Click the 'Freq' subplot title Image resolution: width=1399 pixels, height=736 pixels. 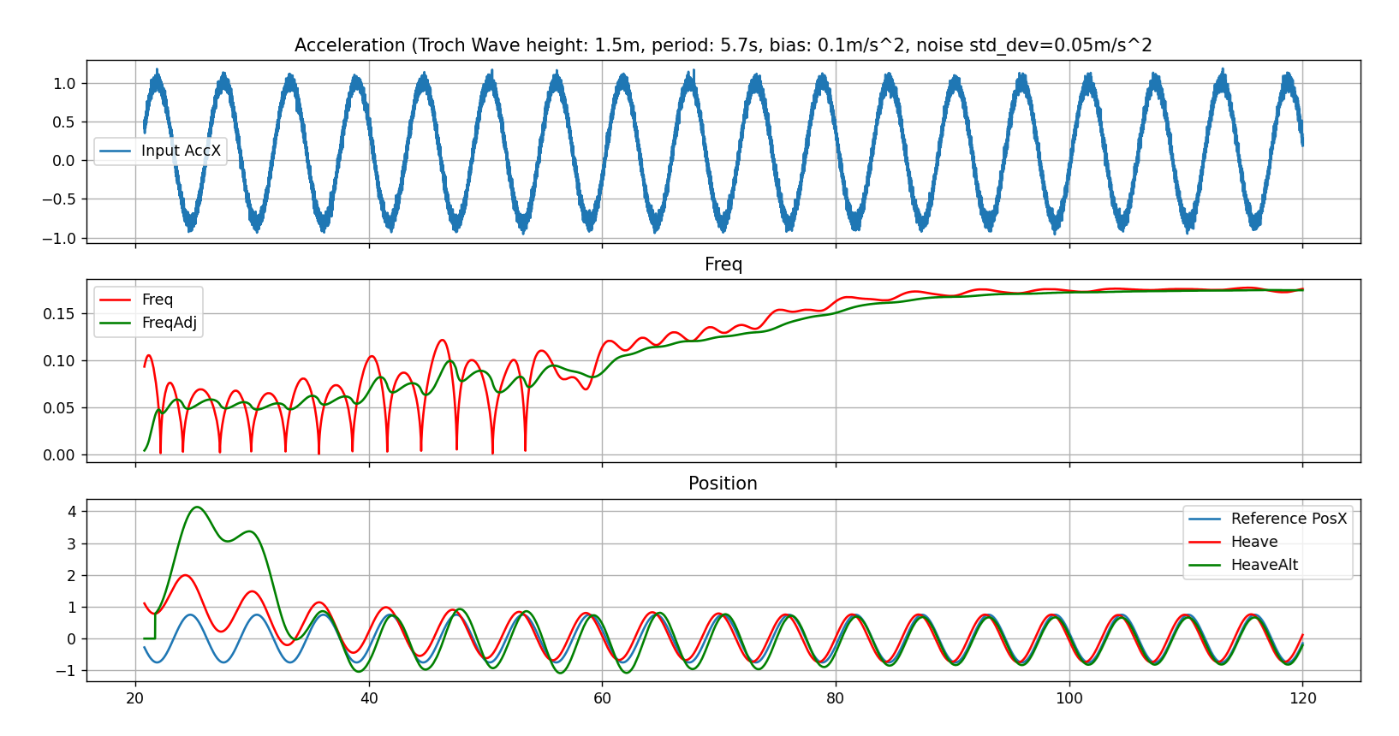pos(723,264)
